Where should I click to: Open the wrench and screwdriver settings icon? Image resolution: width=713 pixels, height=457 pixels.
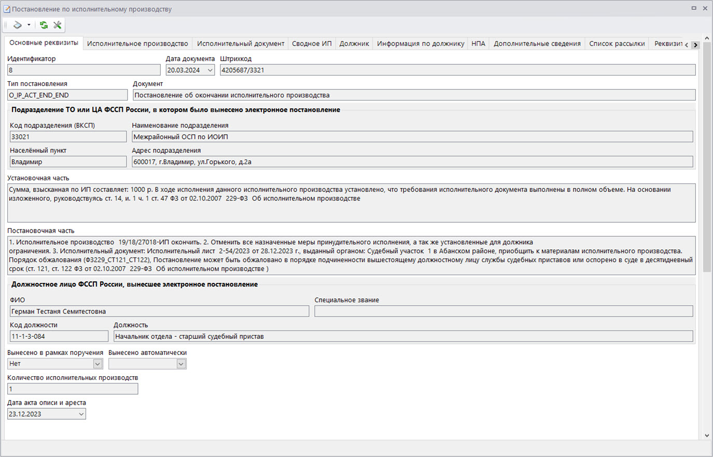pos(58,25)
